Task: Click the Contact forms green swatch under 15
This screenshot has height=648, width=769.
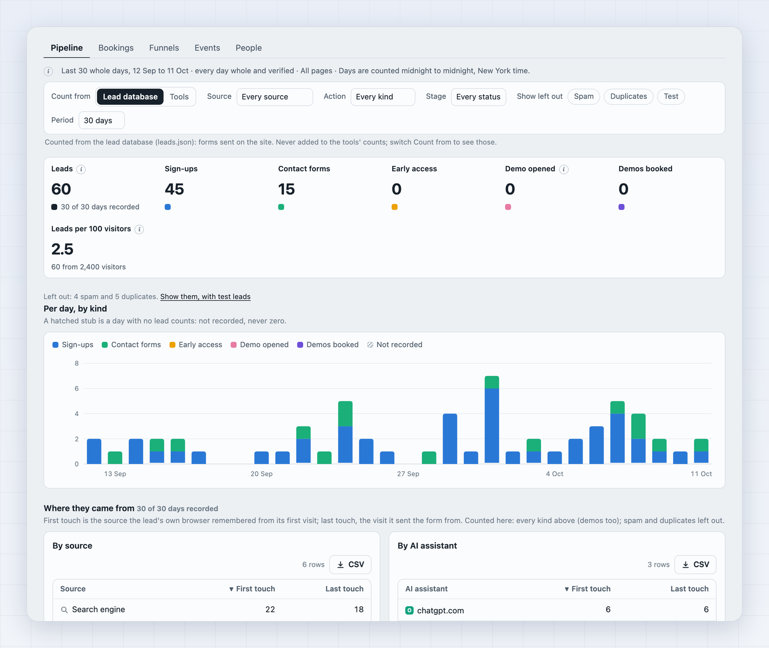Action: coord(281,207)
